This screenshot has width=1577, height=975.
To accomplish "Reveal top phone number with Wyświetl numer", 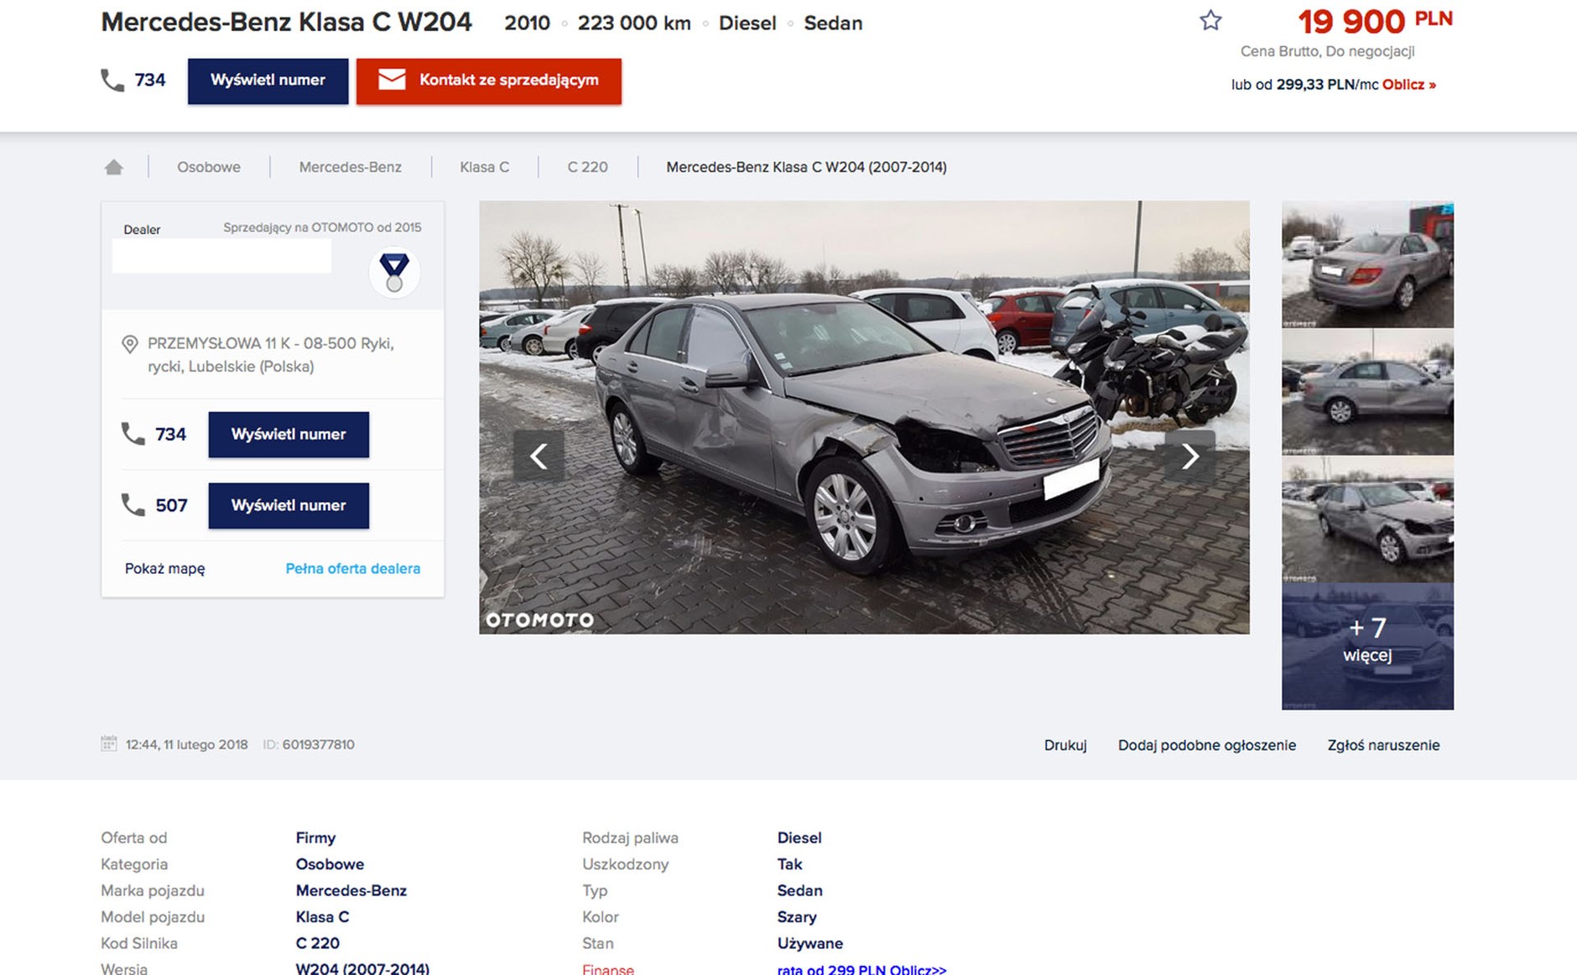I will [268, 81].
